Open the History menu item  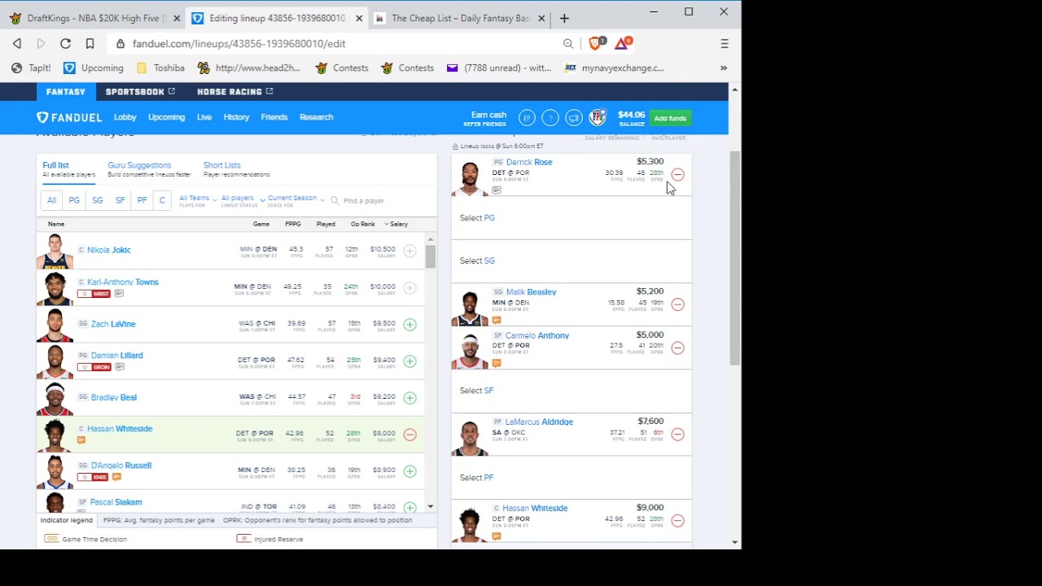(236, 117)
